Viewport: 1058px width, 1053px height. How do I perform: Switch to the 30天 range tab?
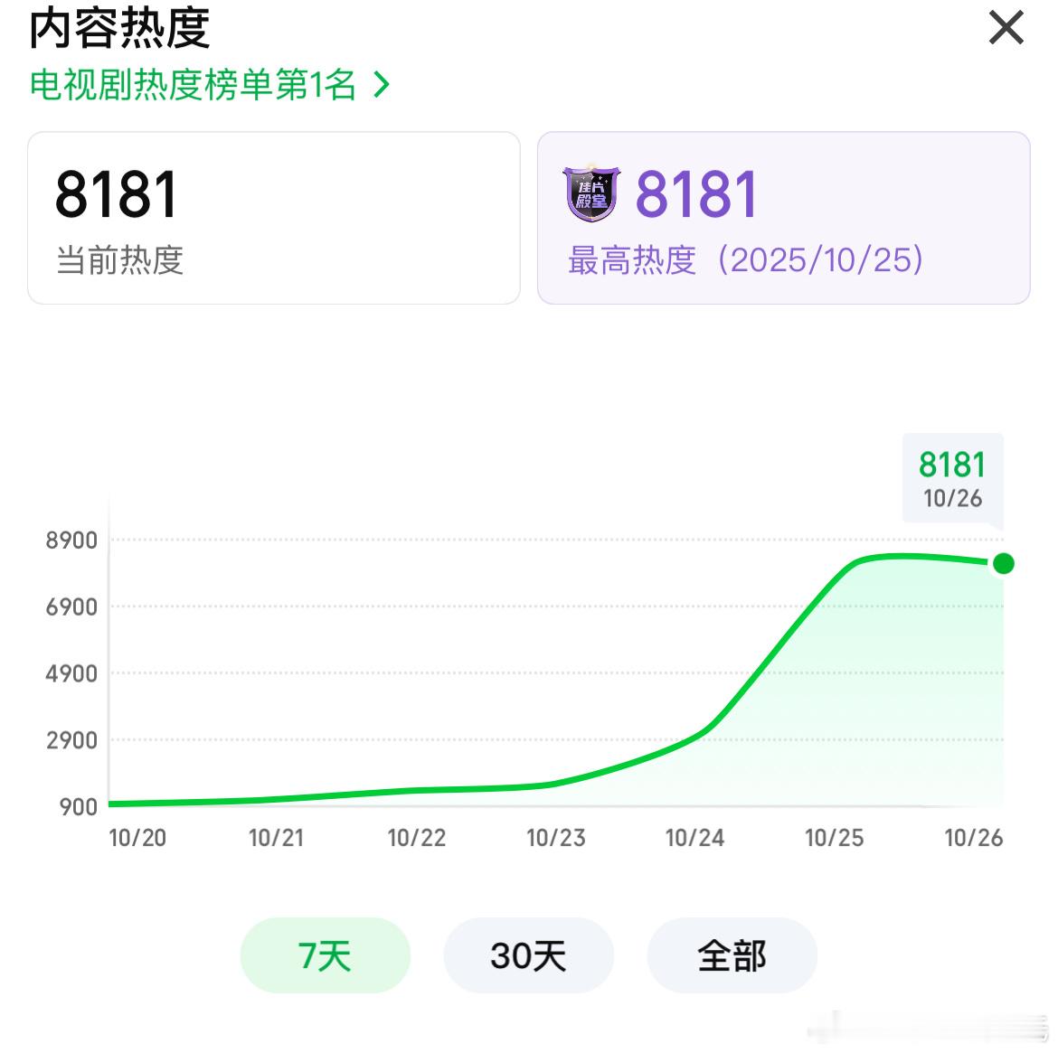(x=528, y=955)
